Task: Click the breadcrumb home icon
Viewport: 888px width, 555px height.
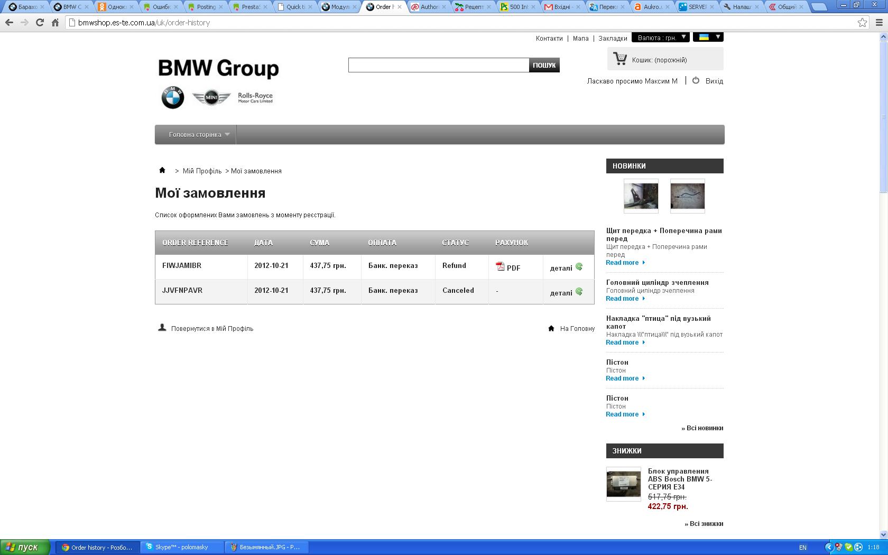Action: (162, 170)
